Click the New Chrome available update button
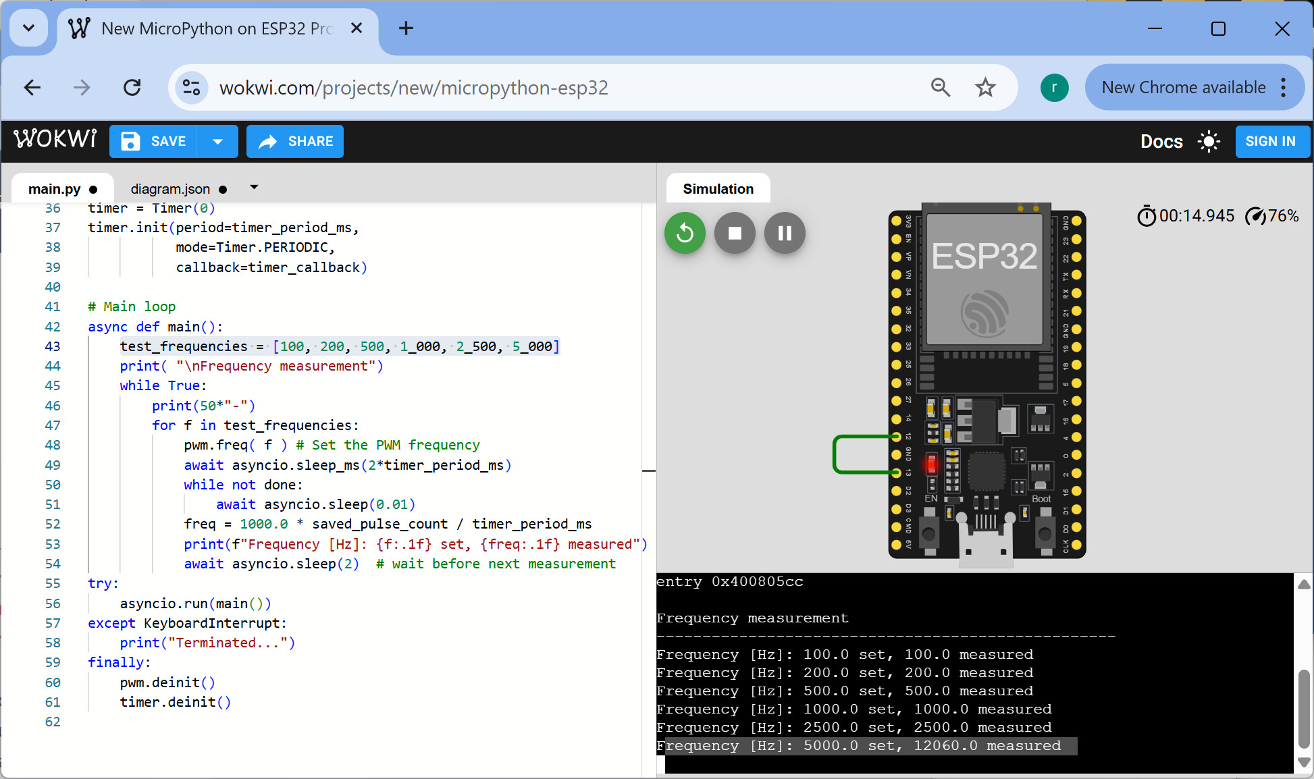 tap(1184, 88)
